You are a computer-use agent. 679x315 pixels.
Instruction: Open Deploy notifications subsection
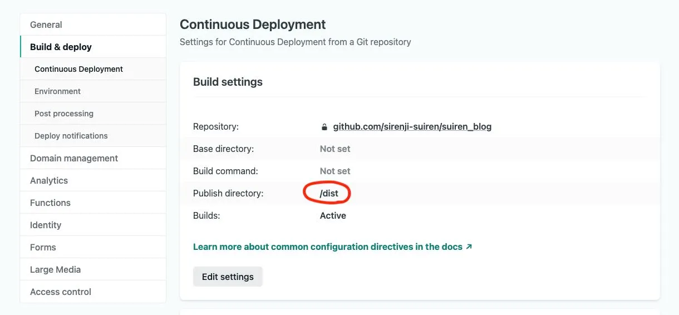(71, 136)
